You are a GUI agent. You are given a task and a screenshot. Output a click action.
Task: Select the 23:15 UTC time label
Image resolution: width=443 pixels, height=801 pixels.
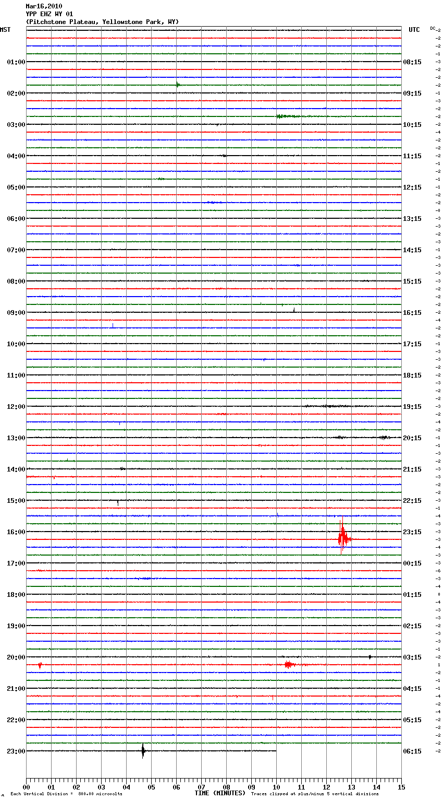pos(412,532)
